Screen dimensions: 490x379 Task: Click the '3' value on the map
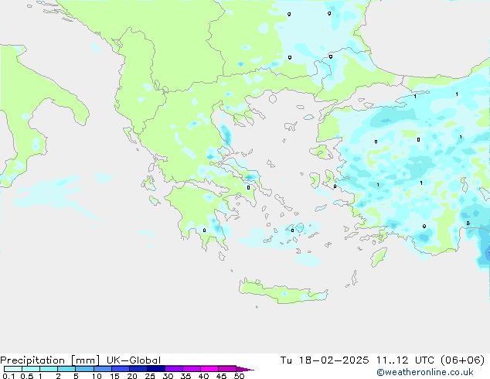pos(468,224)
